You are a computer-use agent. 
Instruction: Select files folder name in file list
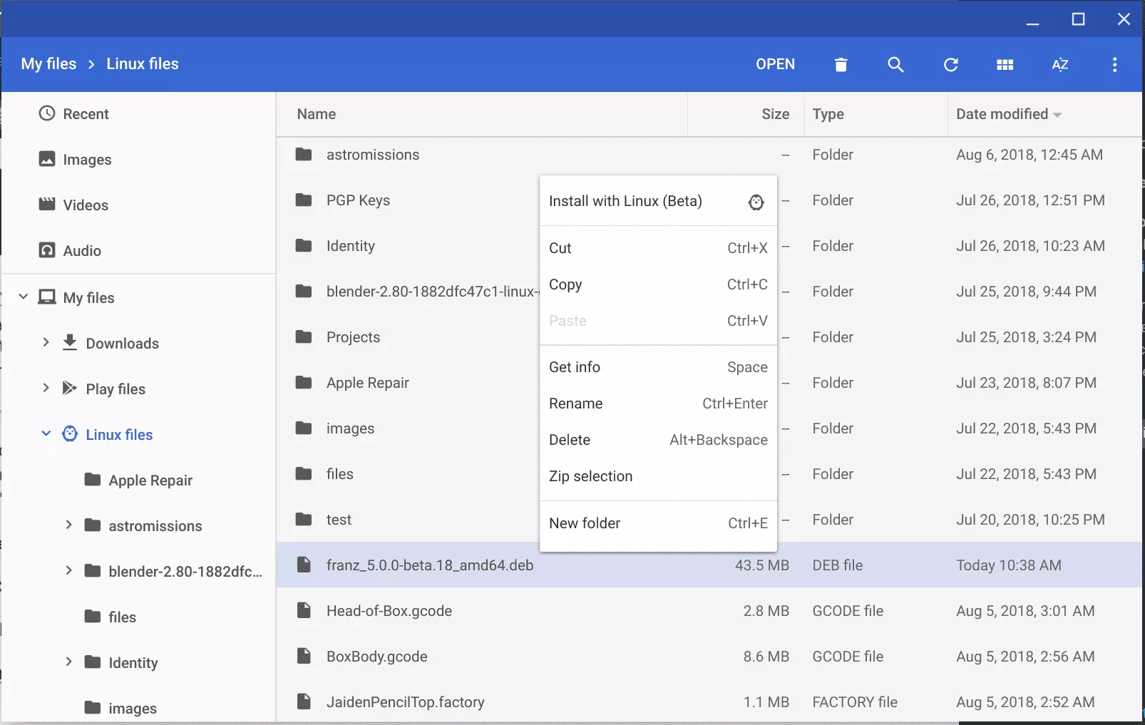[339, 474]
